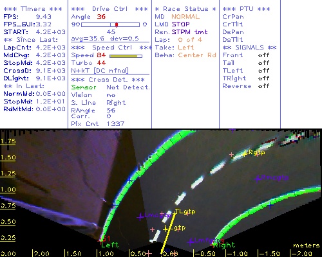This screenshot has width=322, height=257.
Task: Click the MD NORMAL mode value
Action: (185, 17)
